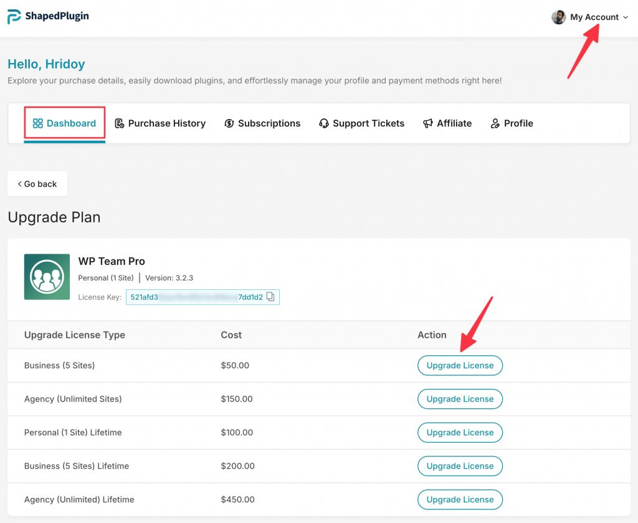638x523 pixels.
Task: Click the Support Tickets headset icon
Action: (324, 123)
